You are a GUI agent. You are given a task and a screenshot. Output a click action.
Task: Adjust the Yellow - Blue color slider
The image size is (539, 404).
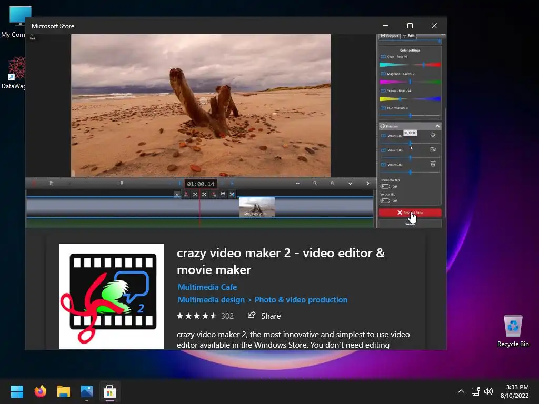[x=410, y=99]
